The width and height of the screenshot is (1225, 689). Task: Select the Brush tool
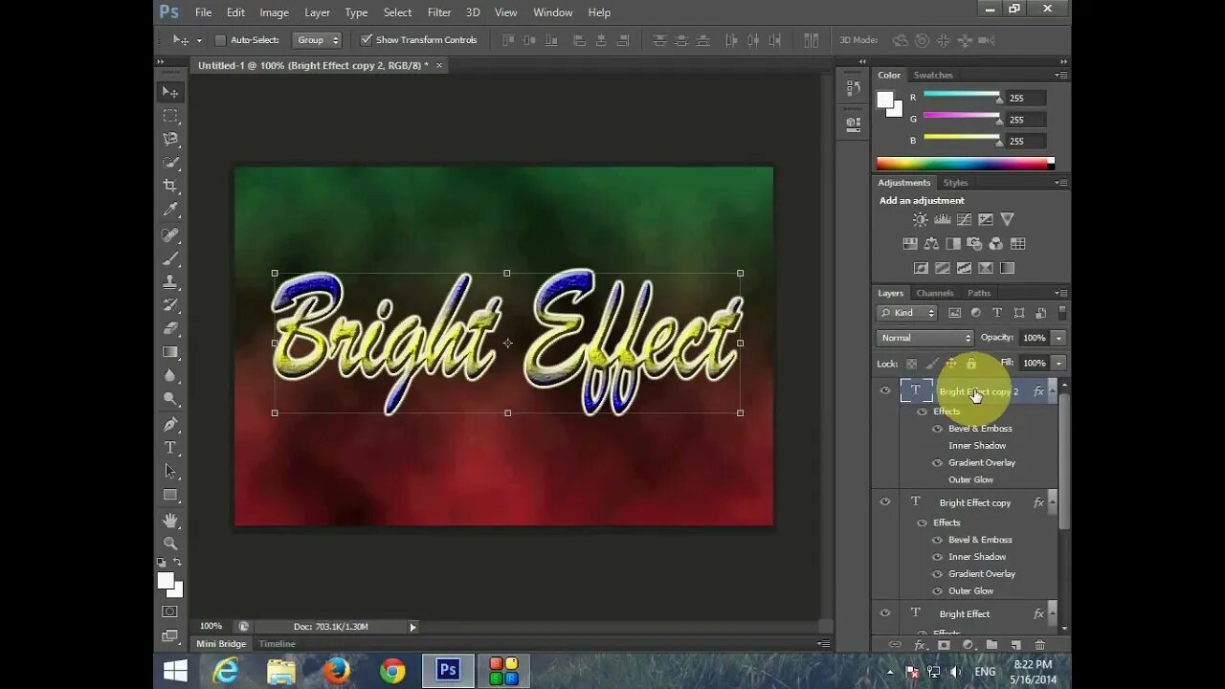pyautogui.click(x=170, y=258)
